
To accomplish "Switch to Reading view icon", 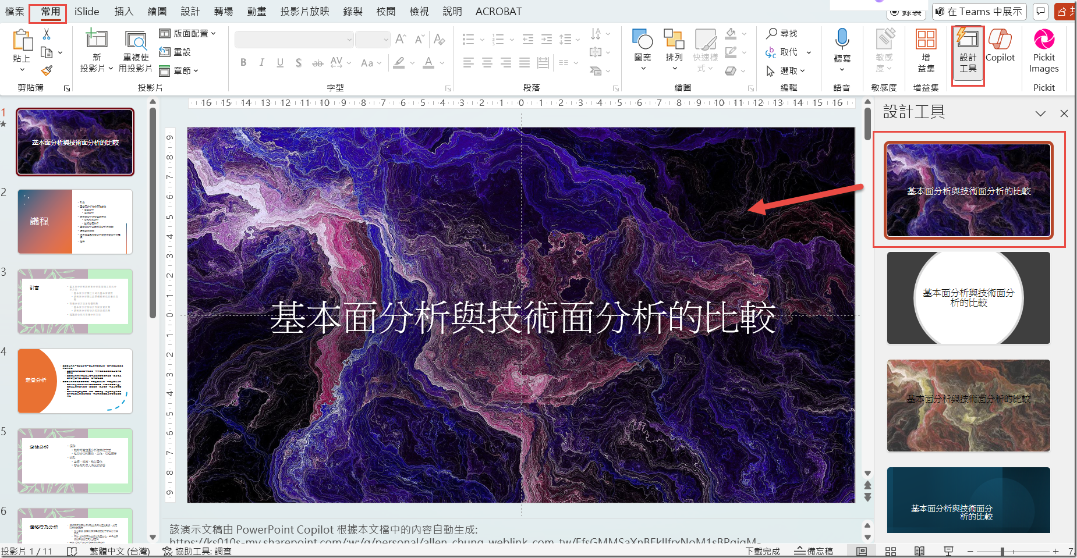I will click(920, 551).
